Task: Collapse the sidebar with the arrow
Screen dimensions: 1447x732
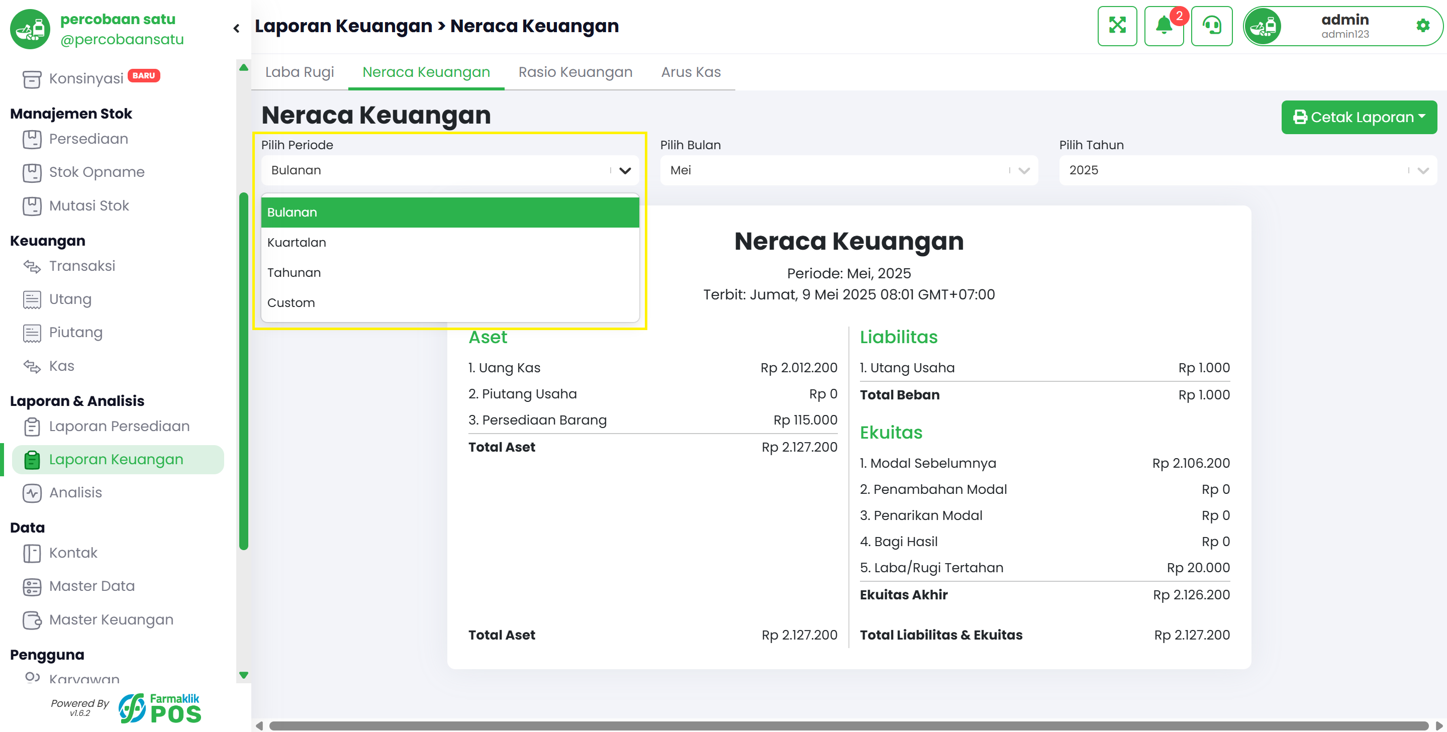Action: click(237, 28)
